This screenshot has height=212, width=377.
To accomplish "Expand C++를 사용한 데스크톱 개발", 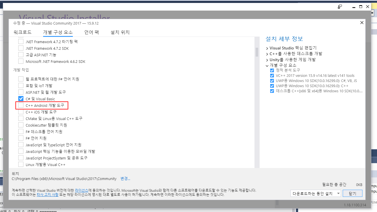I will [267, 54].
